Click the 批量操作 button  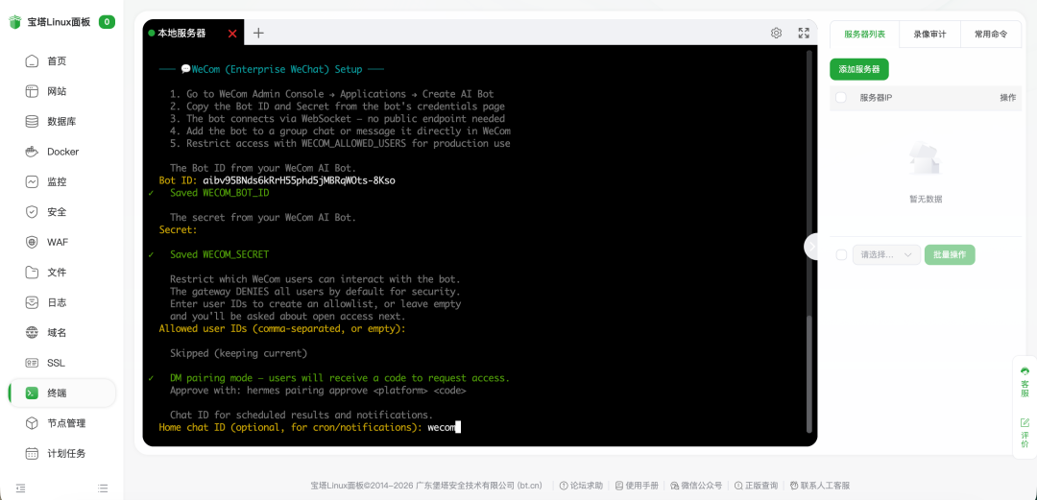pyautogui.click(x=950, y=254)
